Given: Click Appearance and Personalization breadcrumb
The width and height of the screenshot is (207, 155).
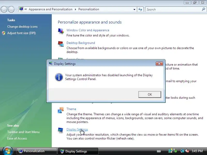Looking at the screenshot, I should click(x=50, y=9).
